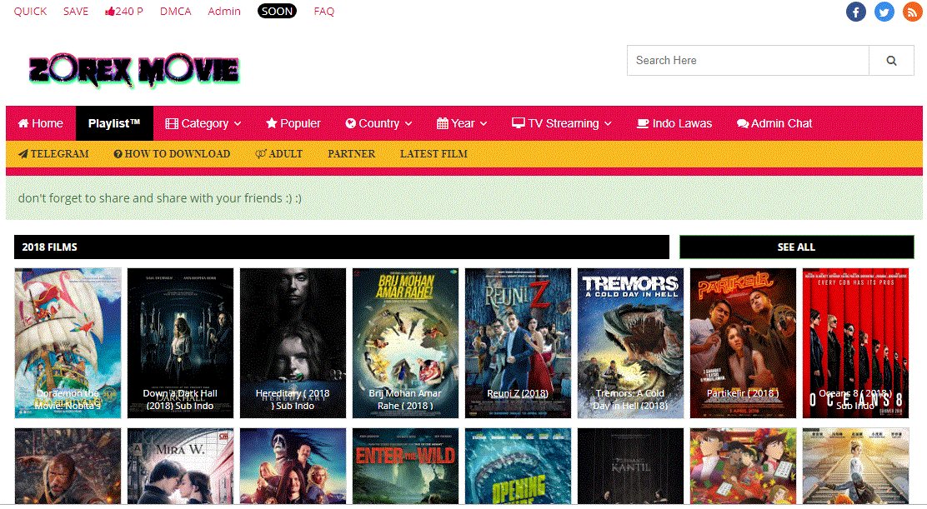Open the RSS feed icon
927x509 pixels.
(x=912, y=11)
